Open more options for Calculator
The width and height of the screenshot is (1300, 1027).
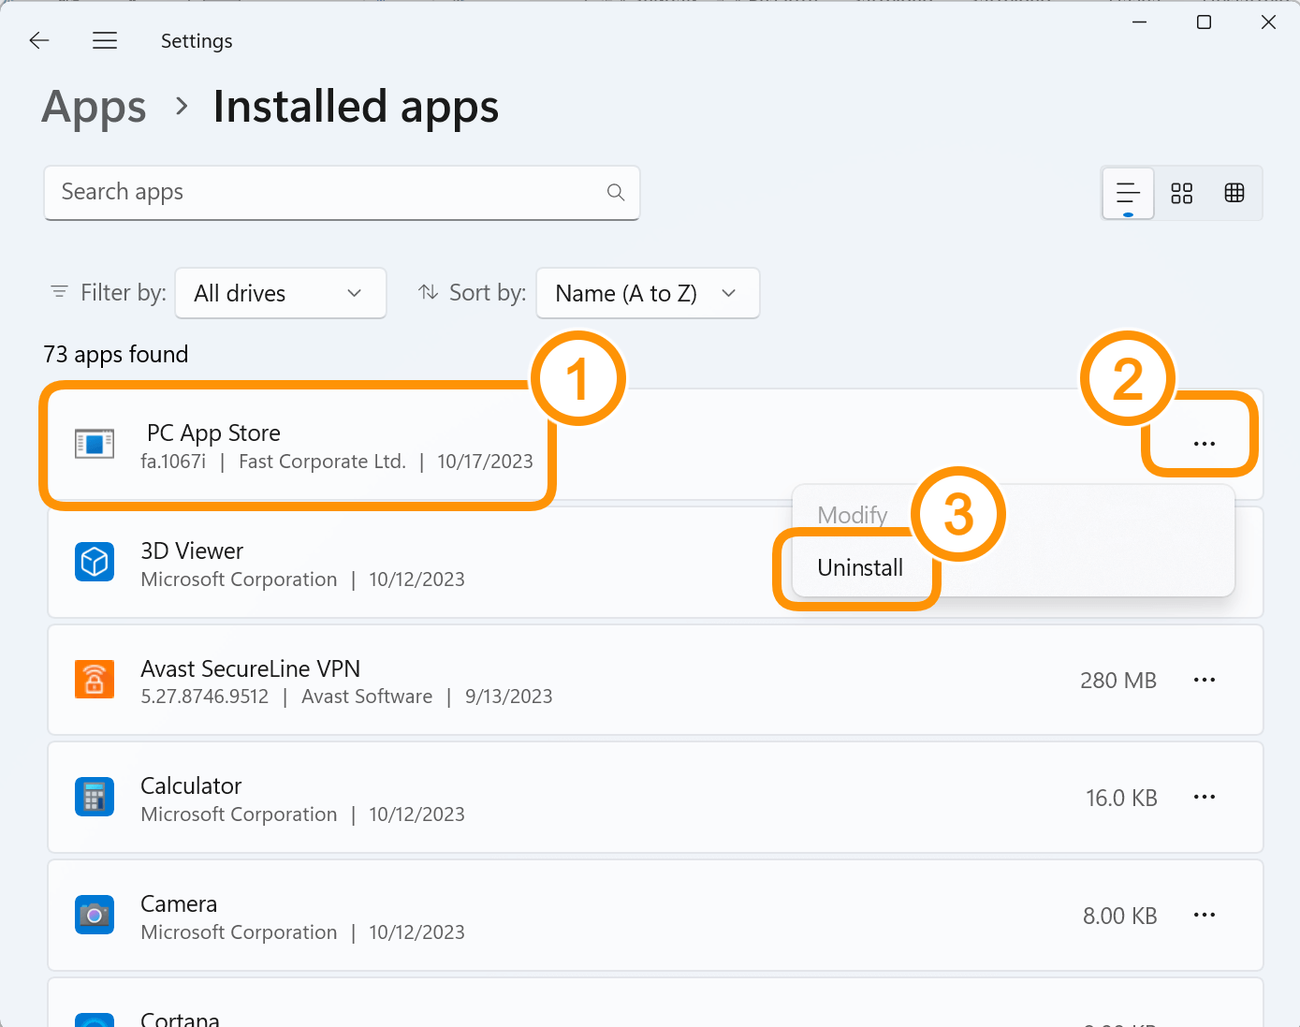(1205, 797)
